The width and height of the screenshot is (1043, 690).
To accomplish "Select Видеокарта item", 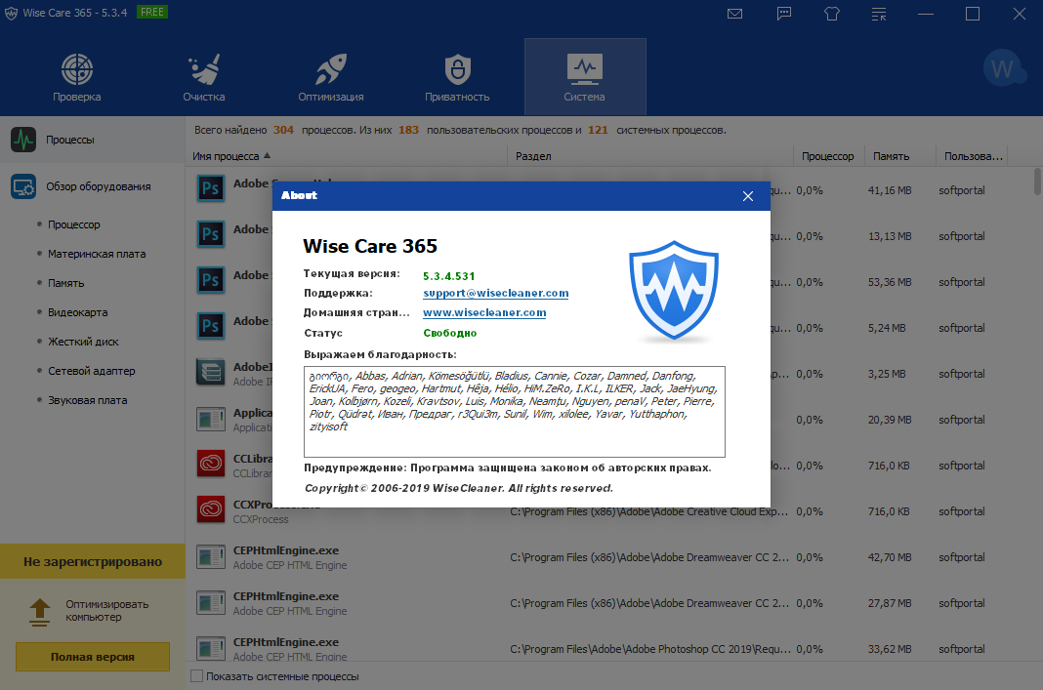I will (77, 312).
